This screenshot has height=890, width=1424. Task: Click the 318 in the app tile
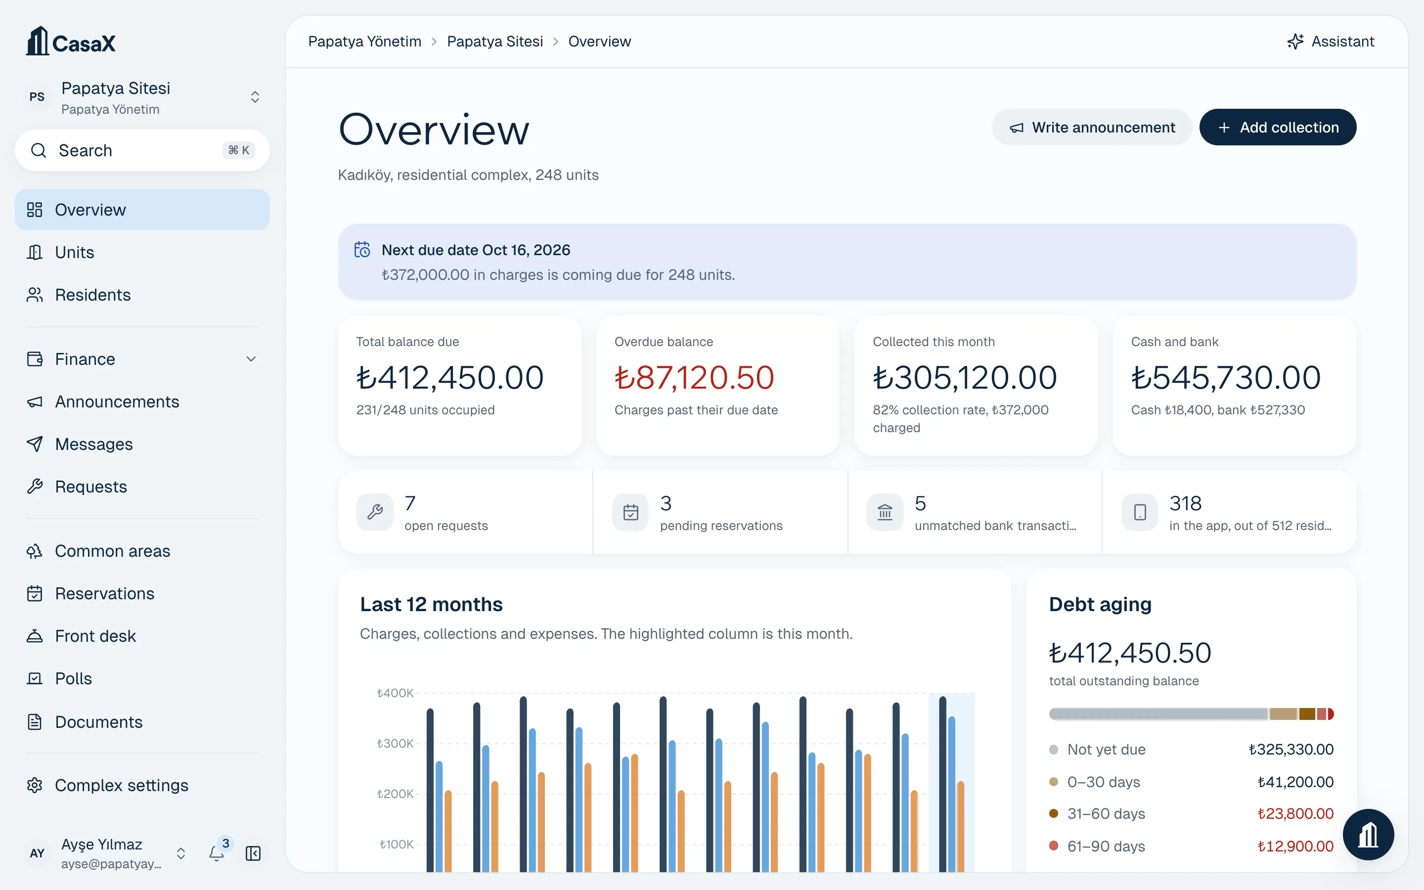pos(1230,512)
